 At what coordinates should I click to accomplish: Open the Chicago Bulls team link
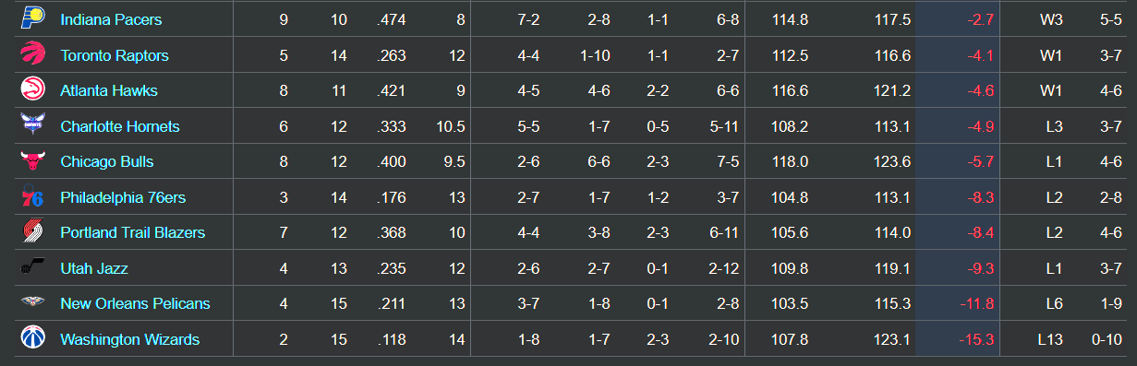coord(107,161)
